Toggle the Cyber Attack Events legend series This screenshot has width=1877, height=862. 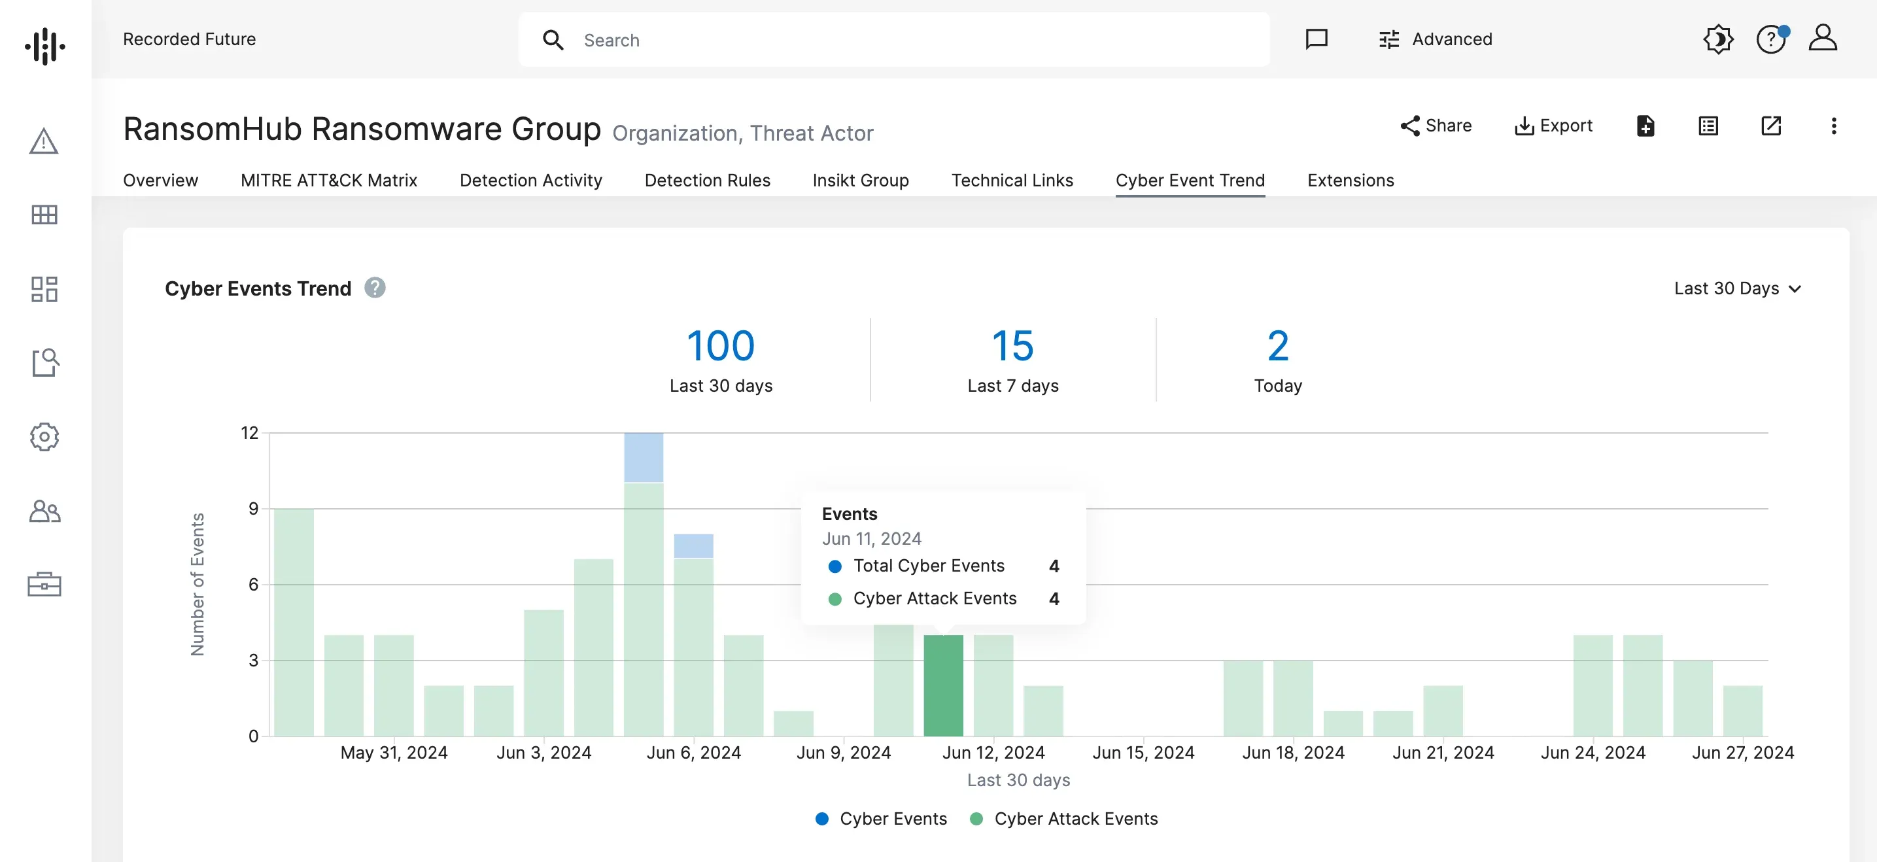(x=1064, y=818)
